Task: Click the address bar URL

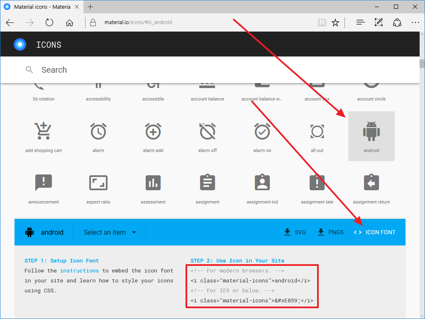Action: pyautogui.click(x=138, y=22)
